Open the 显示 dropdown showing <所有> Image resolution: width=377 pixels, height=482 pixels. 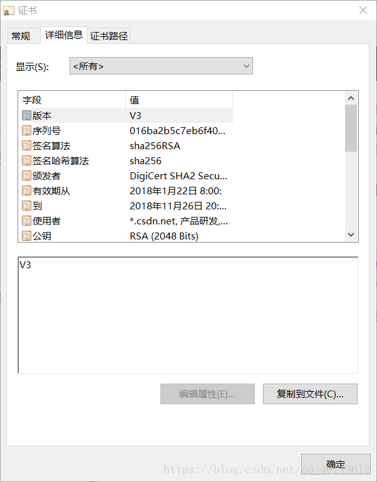[161, 66]
